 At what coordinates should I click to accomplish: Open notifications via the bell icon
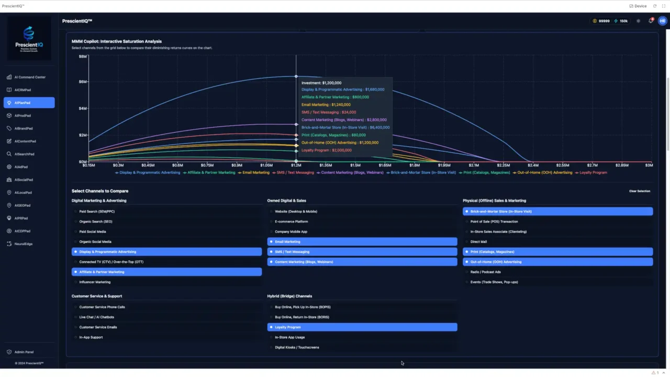tap(650, 21)
